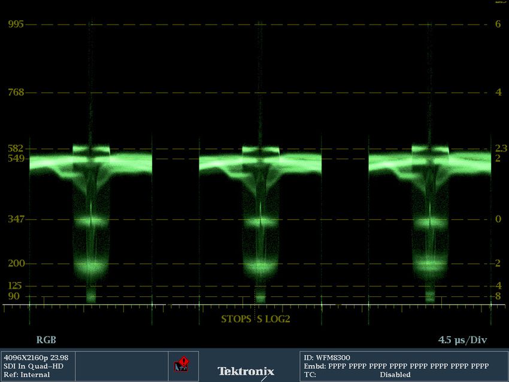
Task: Select the 582 graticule label
Action: tap(16, 148)
